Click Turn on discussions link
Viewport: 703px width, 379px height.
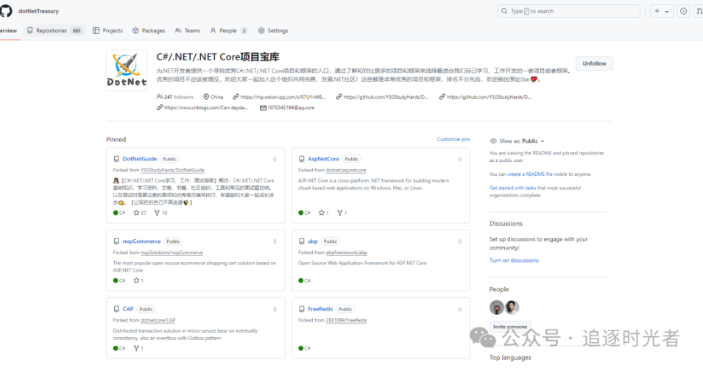(x=515, y=261)
